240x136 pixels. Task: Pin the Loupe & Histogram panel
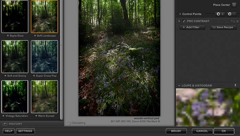pos(235,85)
